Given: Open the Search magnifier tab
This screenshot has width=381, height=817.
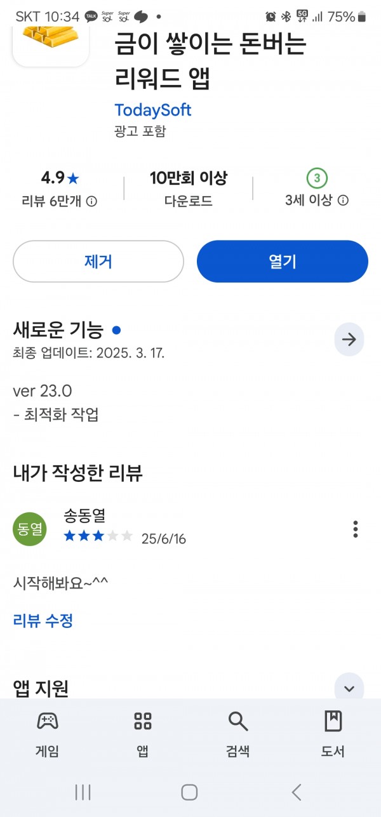Looking at the screenshot, I should pyautogui.click(x=237, y=721).
